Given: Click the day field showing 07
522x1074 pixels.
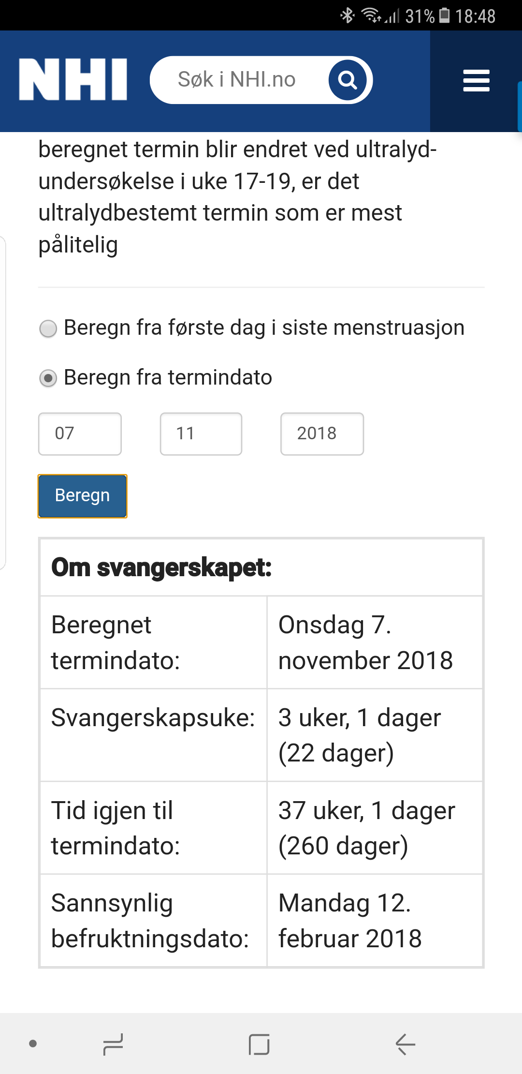Looking at the screenshot, I should click(80, 433).
